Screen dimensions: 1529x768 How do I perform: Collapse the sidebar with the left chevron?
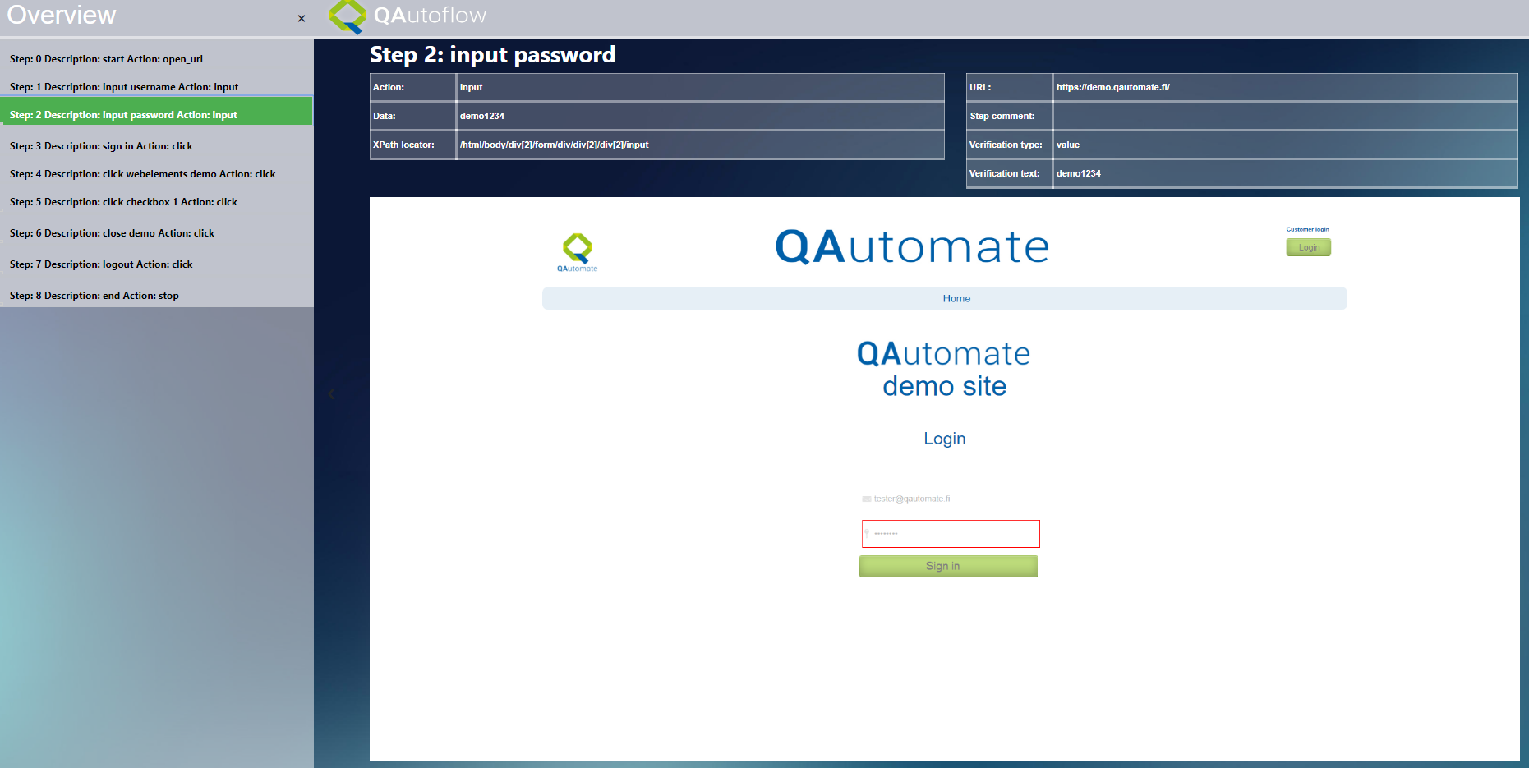[x=332, y=394]
